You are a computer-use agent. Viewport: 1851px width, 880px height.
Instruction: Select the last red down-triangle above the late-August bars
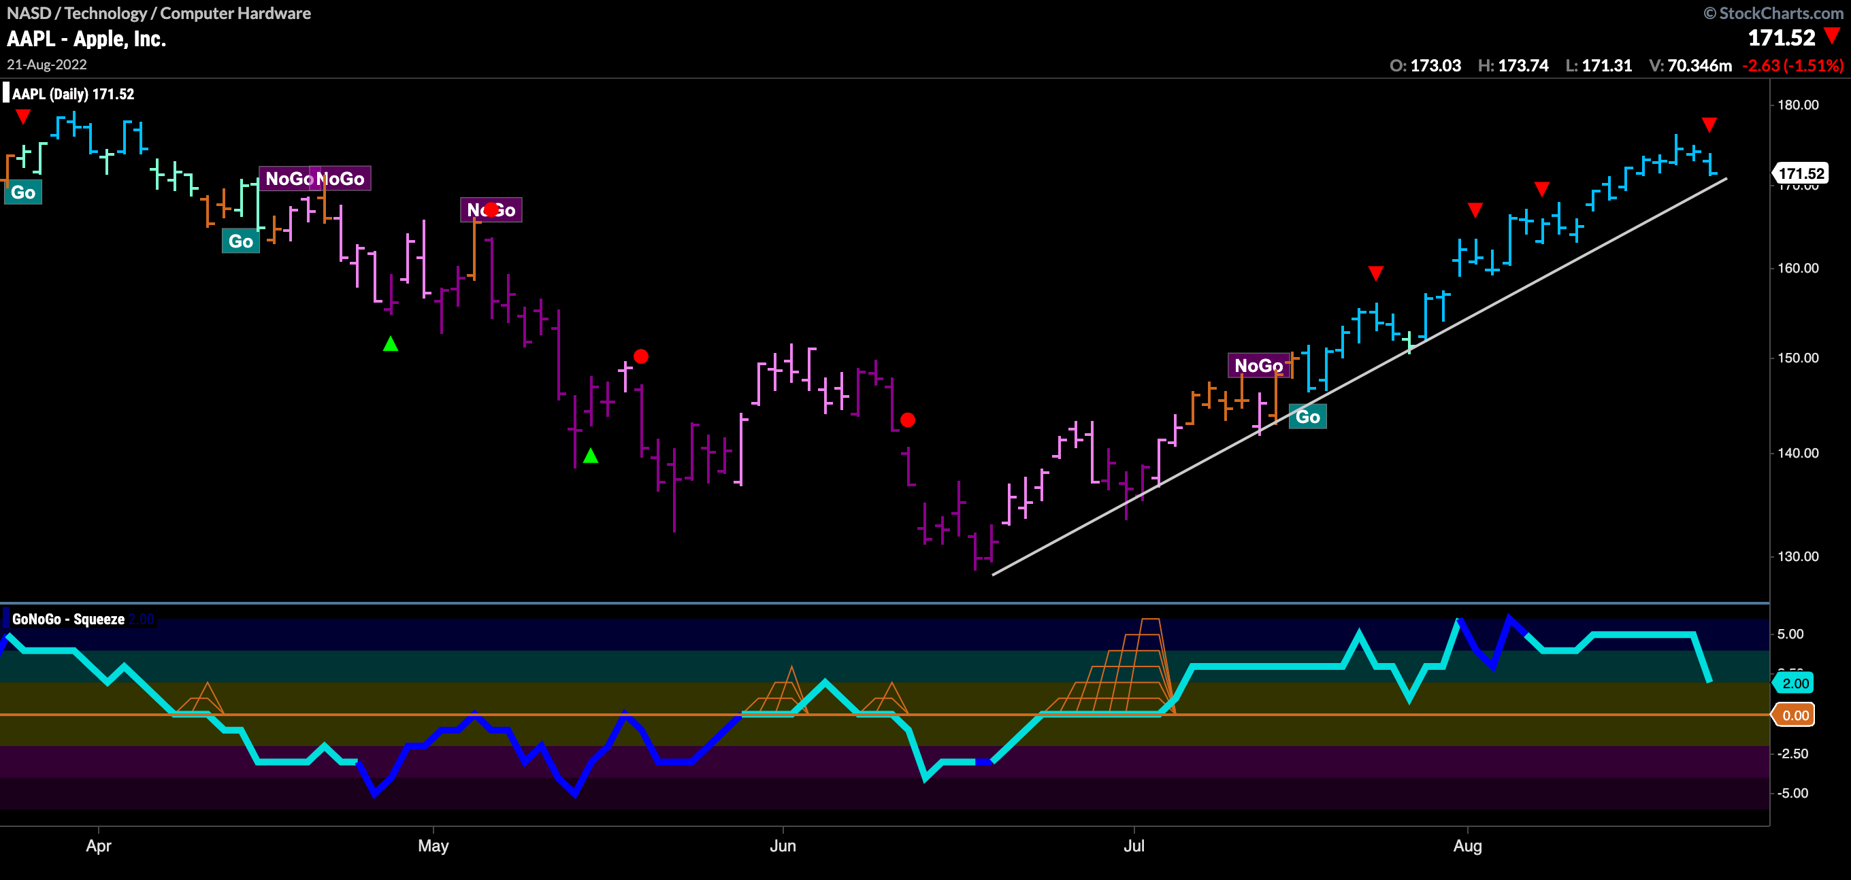click(x=1709, y=125)
